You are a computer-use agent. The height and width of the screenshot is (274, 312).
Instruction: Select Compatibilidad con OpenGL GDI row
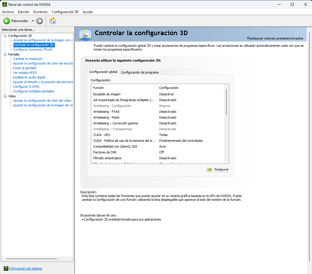click(x=157, y=146)
